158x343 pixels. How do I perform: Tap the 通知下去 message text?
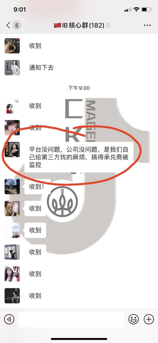click(41, 68)
